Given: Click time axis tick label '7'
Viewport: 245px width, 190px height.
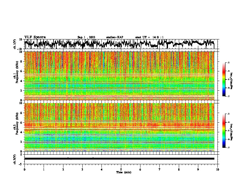Looking at the screenshot, I should (160, 170).
